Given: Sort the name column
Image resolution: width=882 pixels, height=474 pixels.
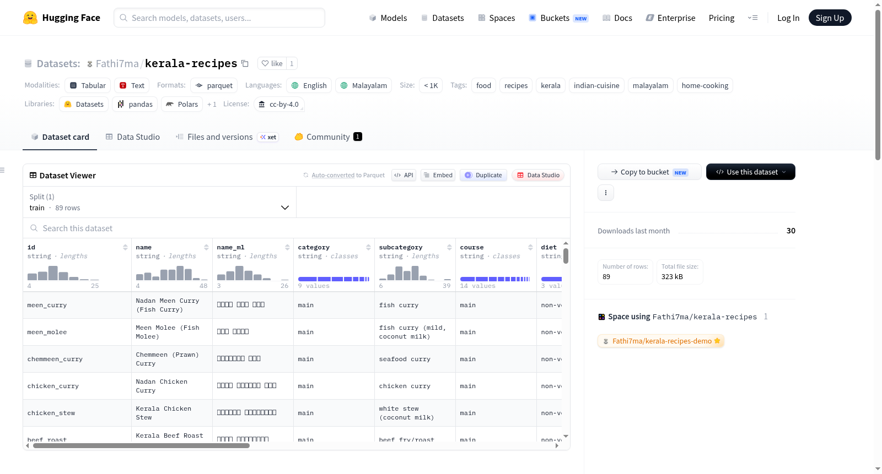Looking at the screenshot, I should click(x=206, y=248).
